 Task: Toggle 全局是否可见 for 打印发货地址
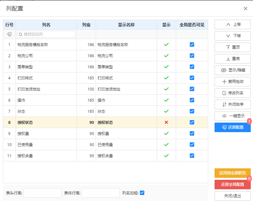click(192, 89)
